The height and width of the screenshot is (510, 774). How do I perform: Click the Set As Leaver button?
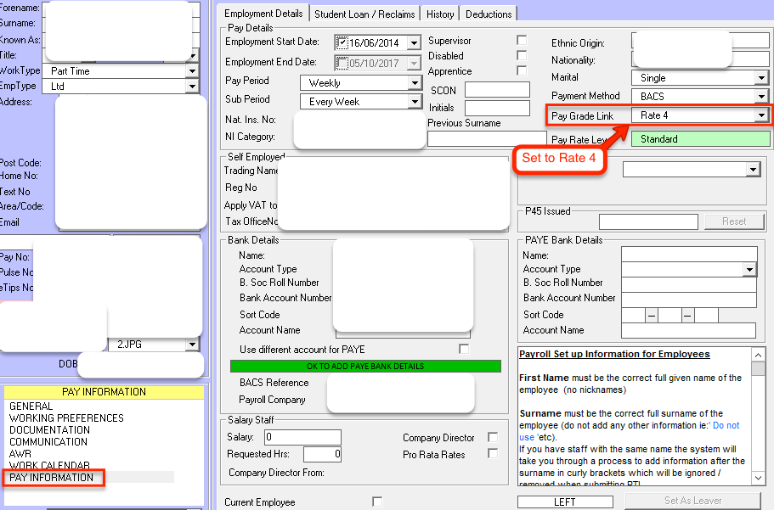[693, 501]
